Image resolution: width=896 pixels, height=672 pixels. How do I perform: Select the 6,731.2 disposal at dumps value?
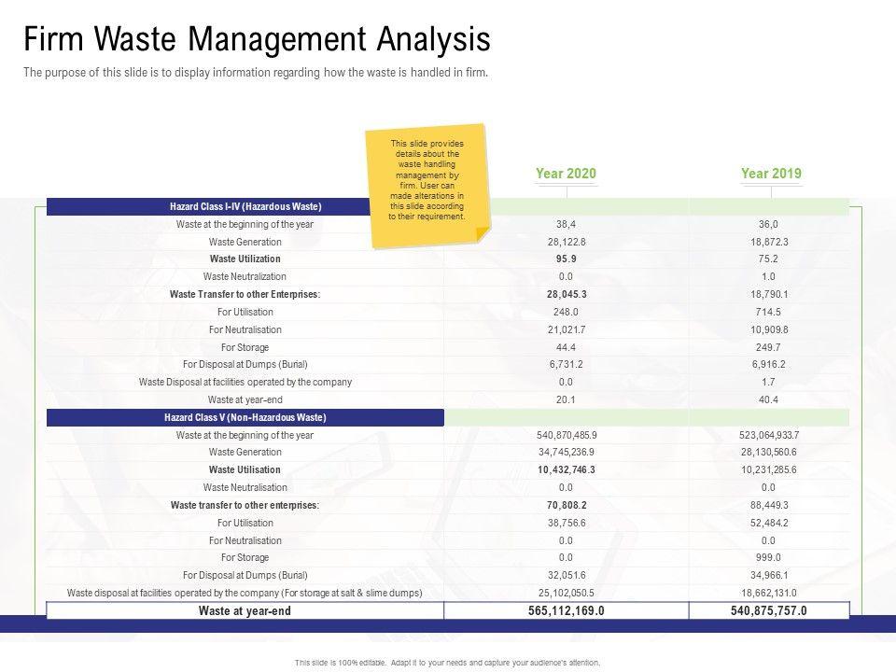click(566, 364)
